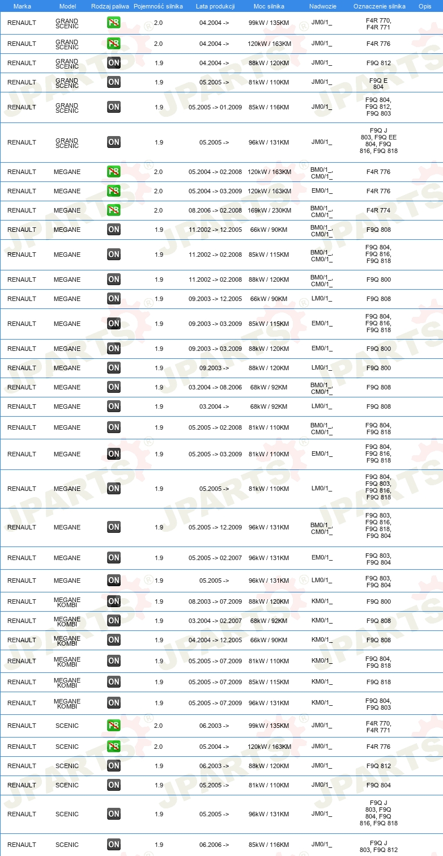Select the F9Q E 804 engine code cell
Viewport: 443px width, 856px height.
click(378, 83)
